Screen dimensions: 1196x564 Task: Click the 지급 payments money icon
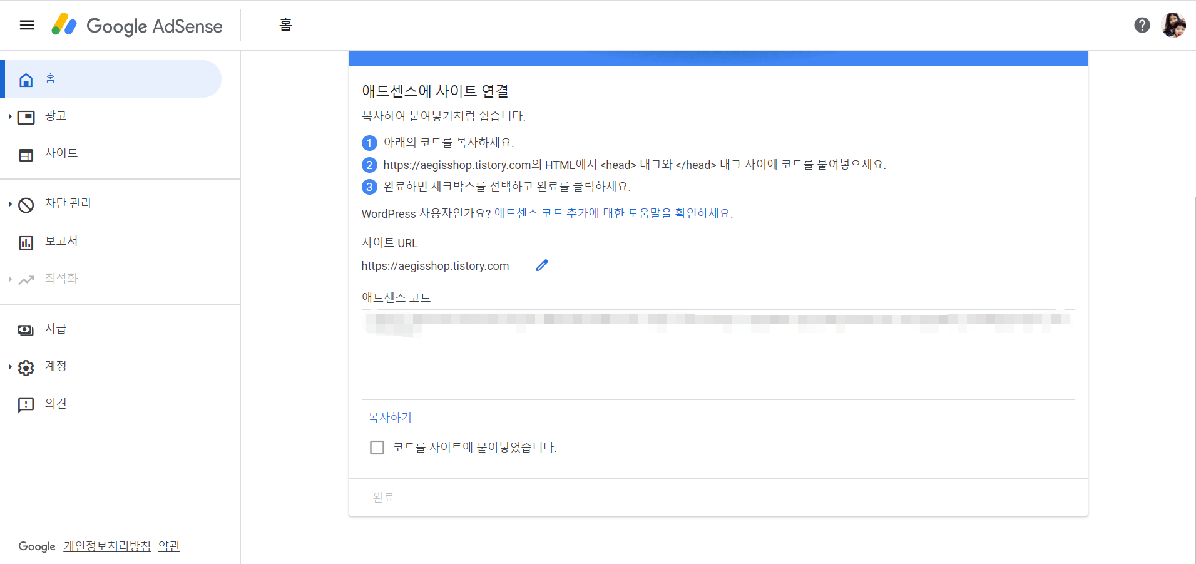(26, 330)
